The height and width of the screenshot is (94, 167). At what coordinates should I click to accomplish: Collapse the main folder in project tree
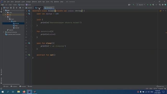pos(8,19)
